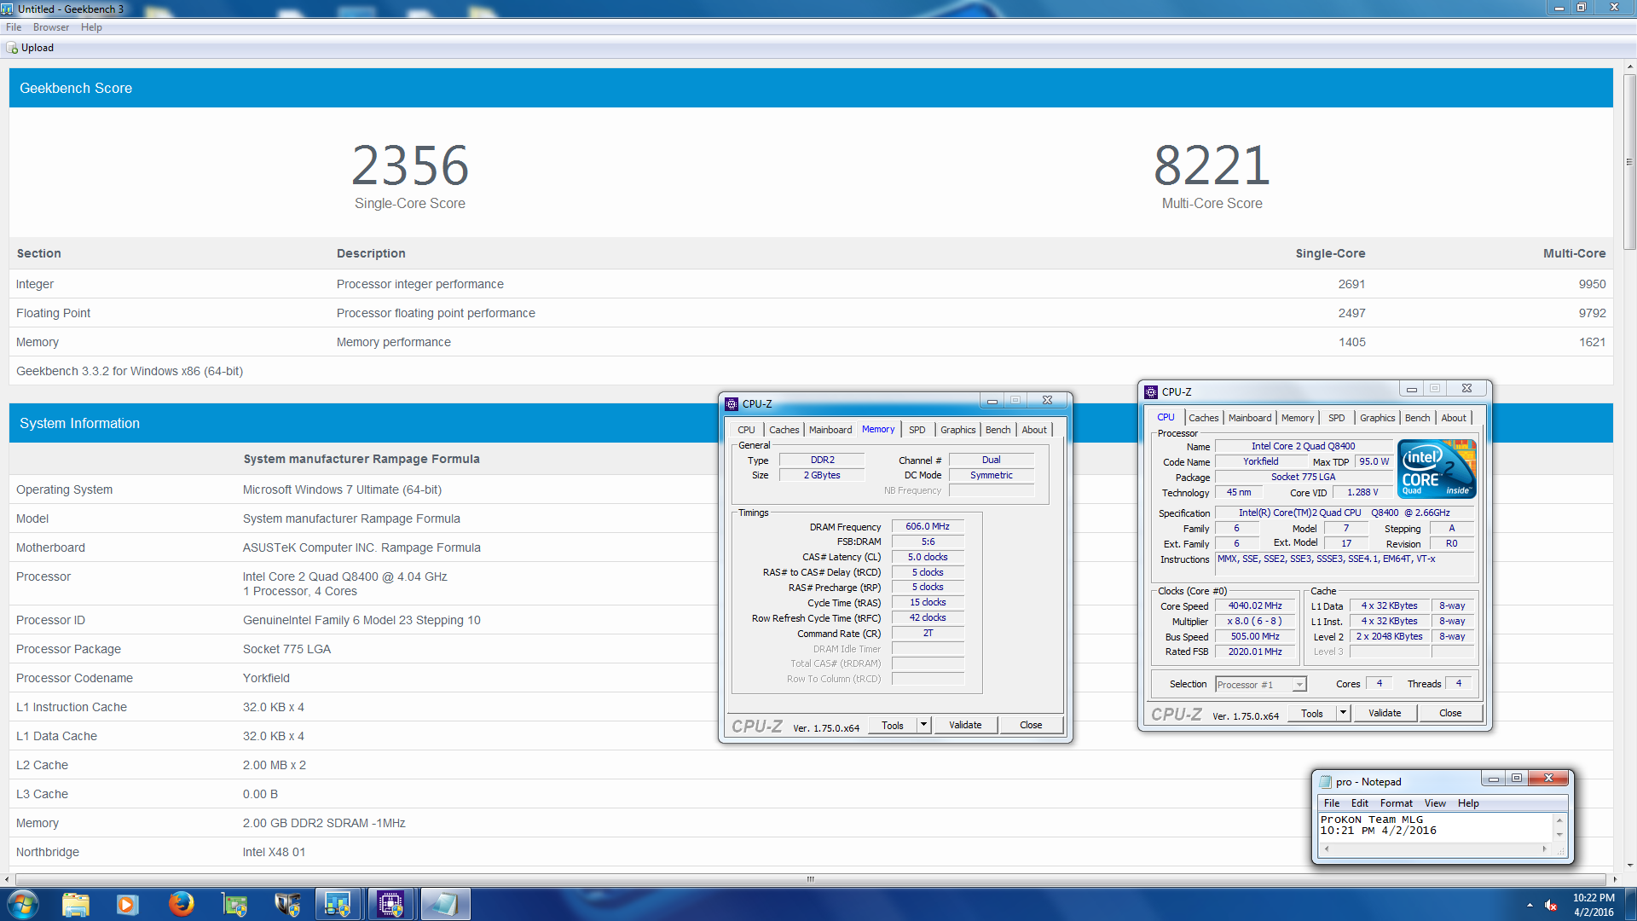This screenshot has height=921, width=1637.
Task: Open Geekbench Help menu
Action: [91, 27]
